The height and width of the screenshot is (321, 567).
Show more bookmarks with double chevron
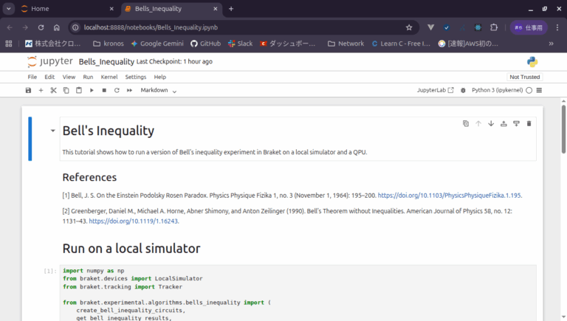tap(551, 44)
